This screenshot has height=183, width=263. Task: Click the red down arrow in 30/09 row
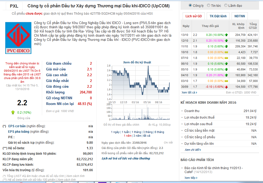226,87
